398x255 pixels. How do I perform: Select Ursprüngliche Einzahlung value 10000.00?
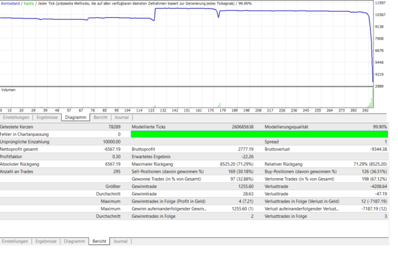(111, 141)
